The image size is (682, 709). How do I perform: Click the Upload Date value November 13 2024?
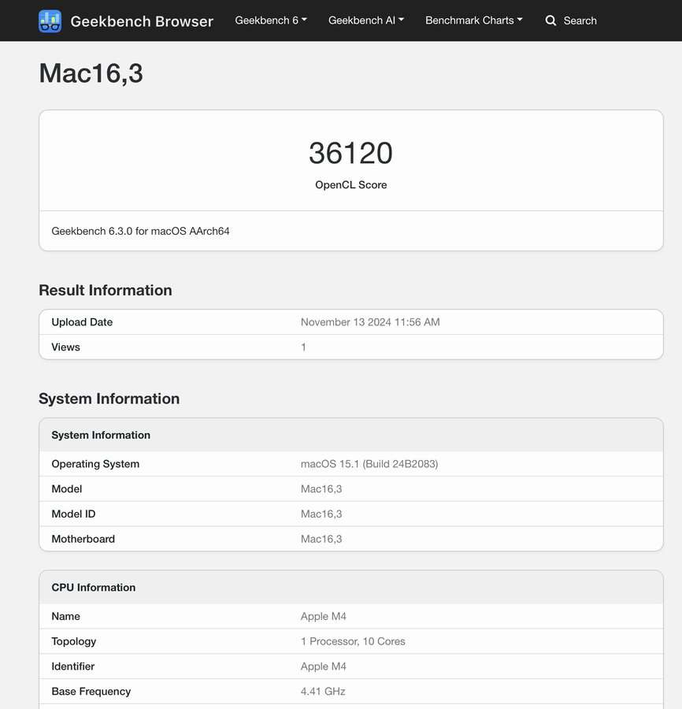[x=370, y=322]
